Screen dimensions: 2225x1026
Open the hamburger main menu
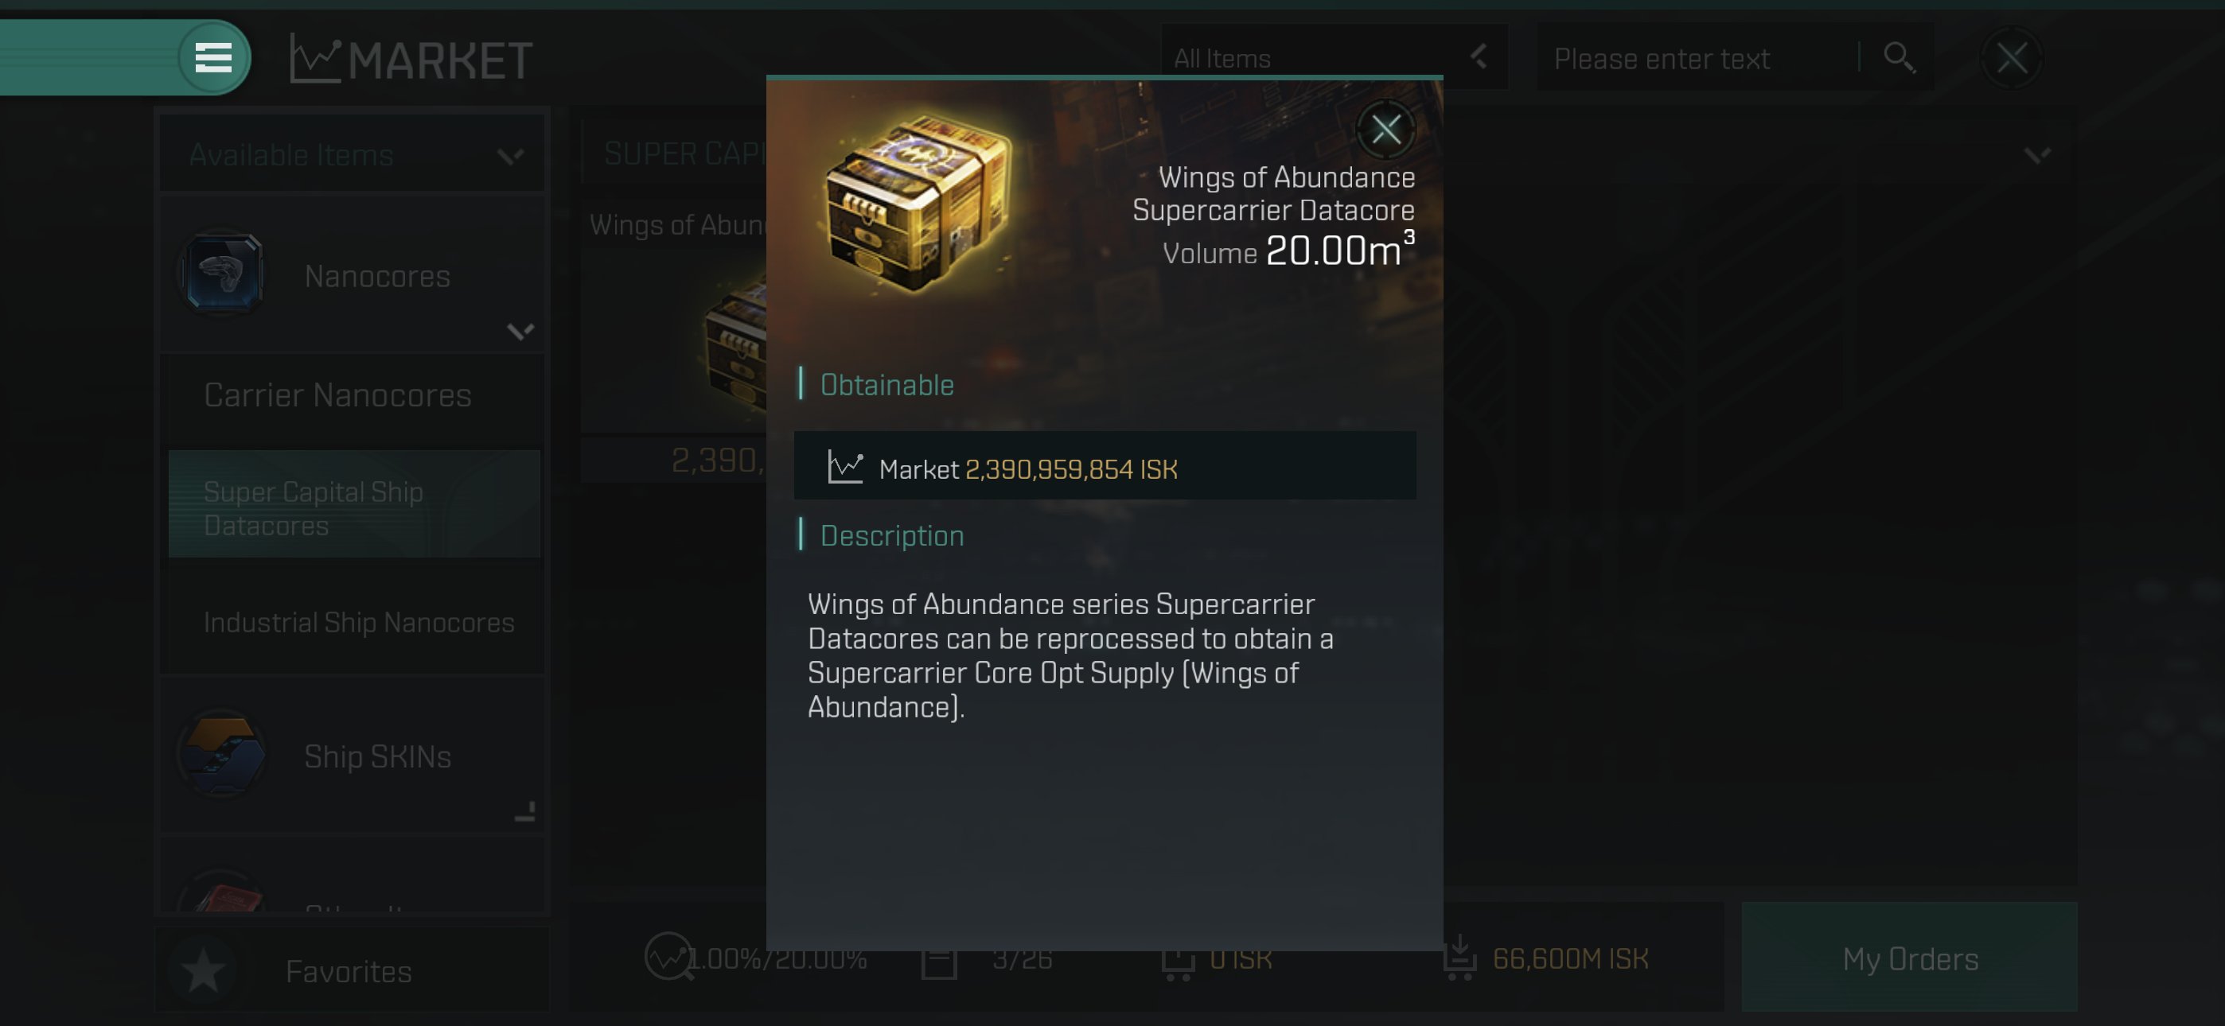click(213, 58)
